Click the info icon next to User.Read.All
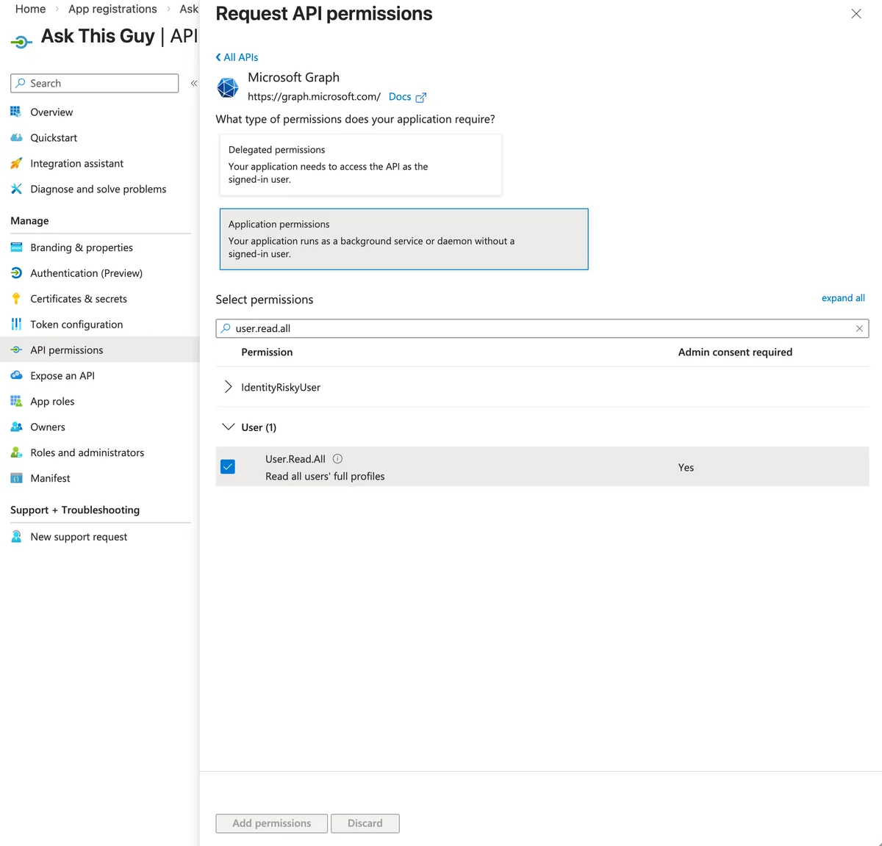The image size is (882, 846). [x=337, y=458]
